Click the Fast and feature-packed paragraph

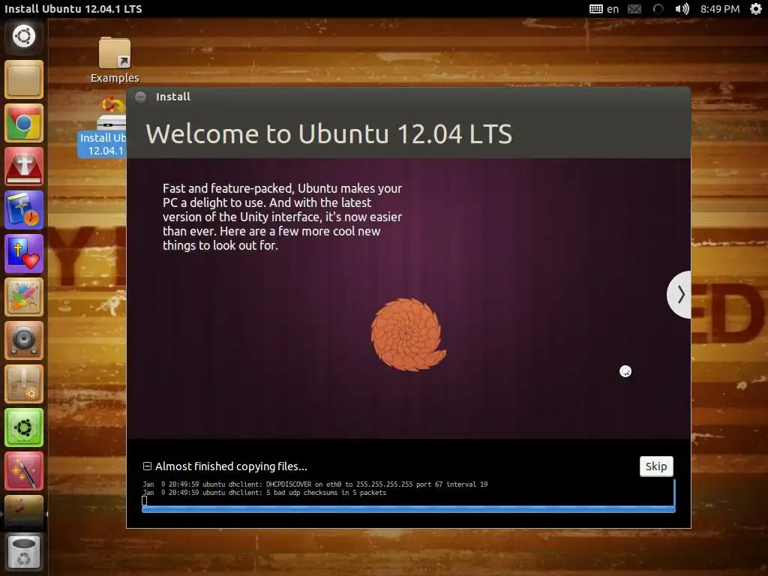tap(282, 217)
